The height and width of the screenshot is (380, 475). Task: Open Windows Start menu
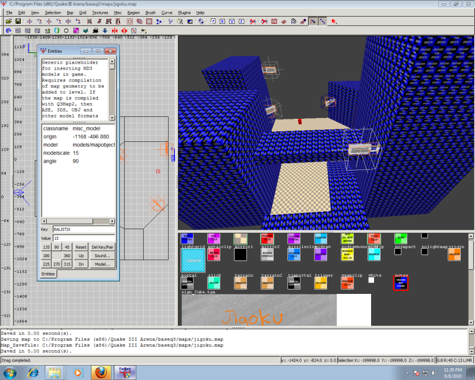[9, 373]
